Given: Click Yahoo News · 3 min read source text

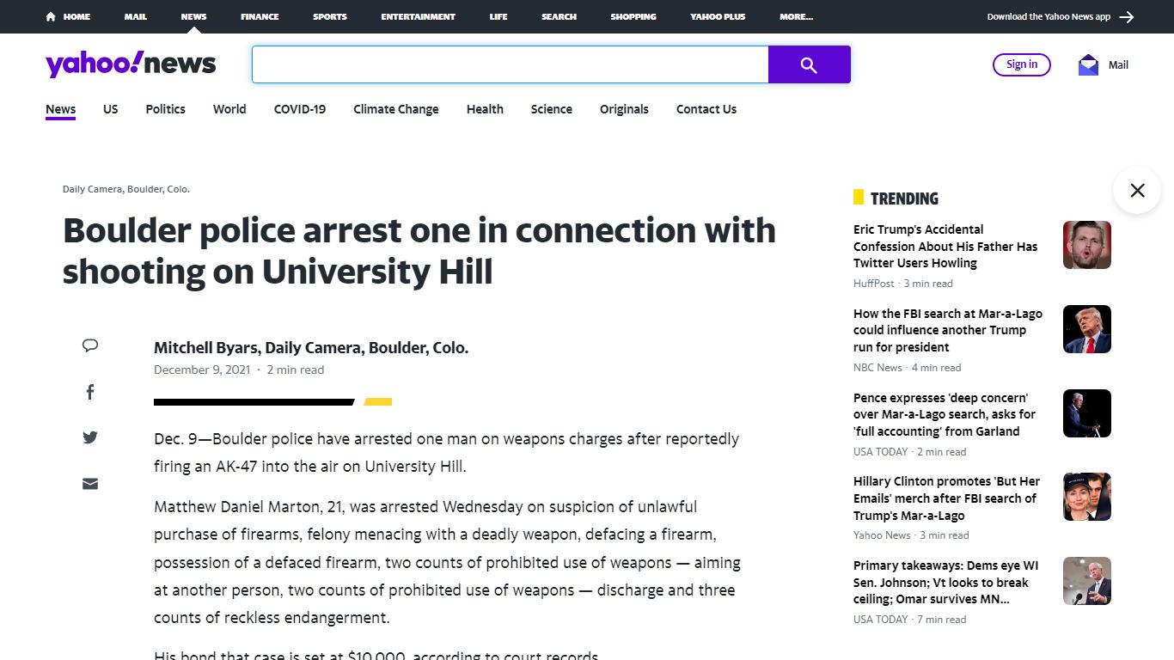Looking at the screenshot, I should (x=911, y=535).
